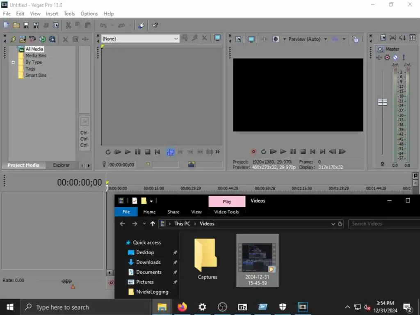This screenshot has height=315, width=420.
Task: Open Firefox from the taskbar
Action: point(182,307)
